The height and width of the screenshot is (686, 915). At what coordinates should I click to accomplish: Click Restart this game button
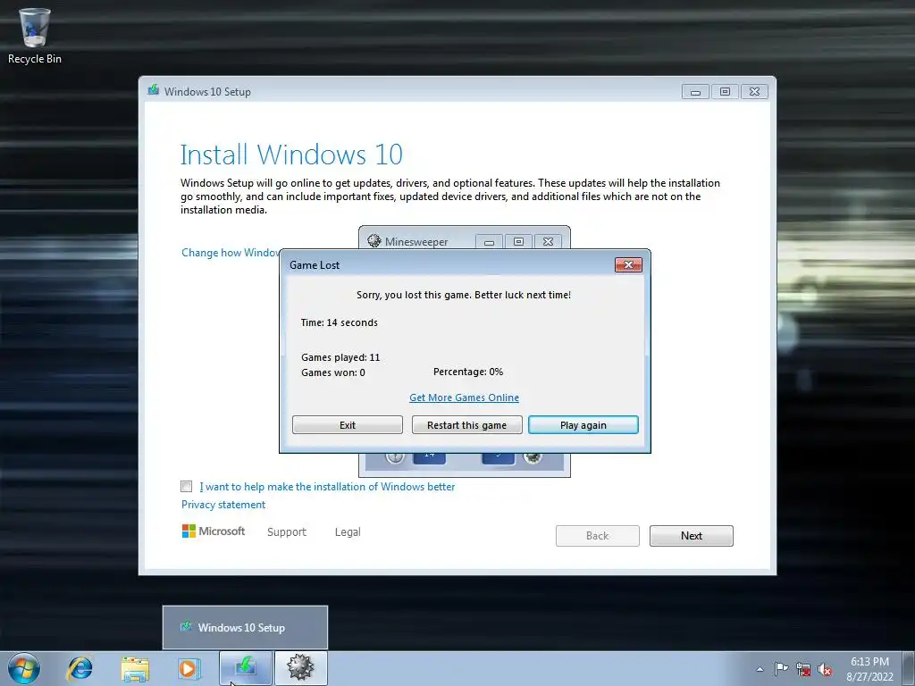pos(466,424)
